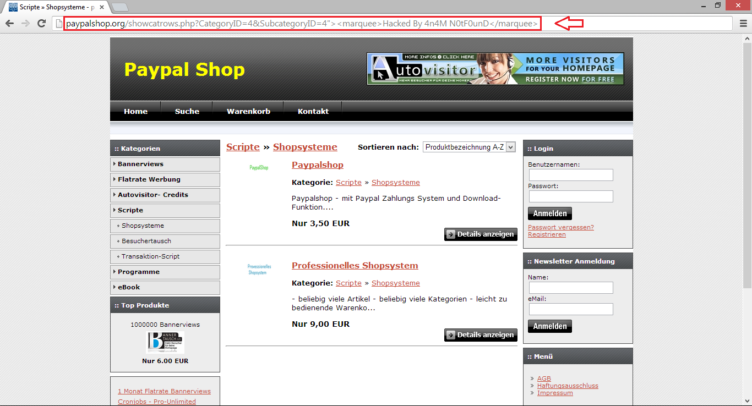This screenshot has height=406, width=752.
Task: Click the vertical page scrollbar
Action: coord(748,165)
